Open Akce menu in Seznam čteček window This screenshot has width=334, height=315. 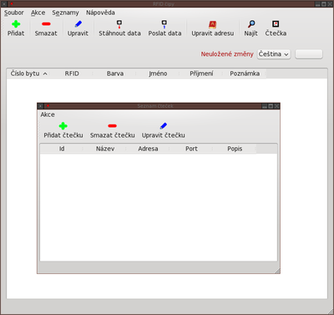pos(48,114)
